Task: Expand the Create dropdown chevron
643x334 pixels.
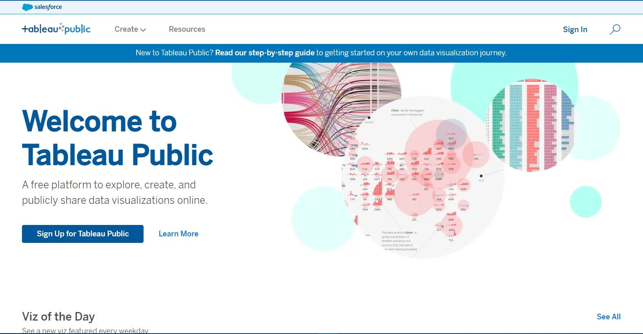Action: click(143, 30)
